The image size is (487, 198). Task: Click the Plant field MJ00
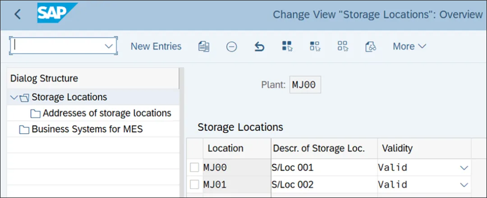pos(305,85)
